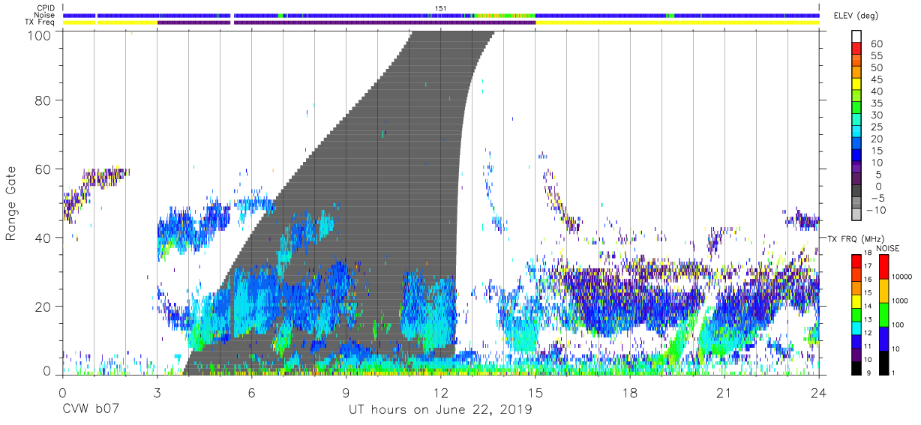This screenshot has width=921, height=425.
Task: Click NOISE legend value '10000'
Action: (x=902, y=277)
